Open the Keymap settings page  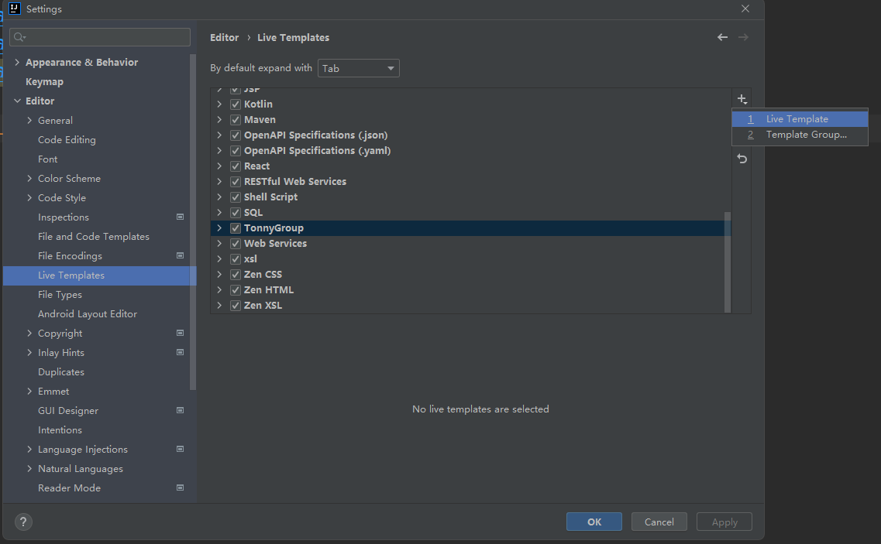pos(44,82)
